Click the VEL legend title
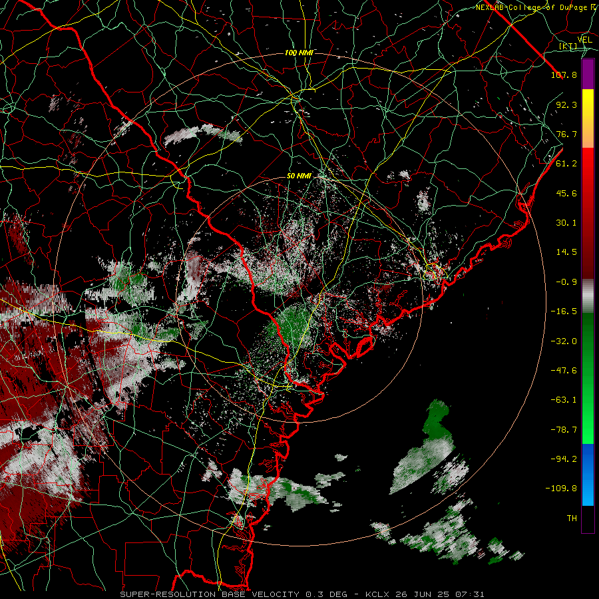The width and height of the screenshot is (599, 599). [584, 40]
